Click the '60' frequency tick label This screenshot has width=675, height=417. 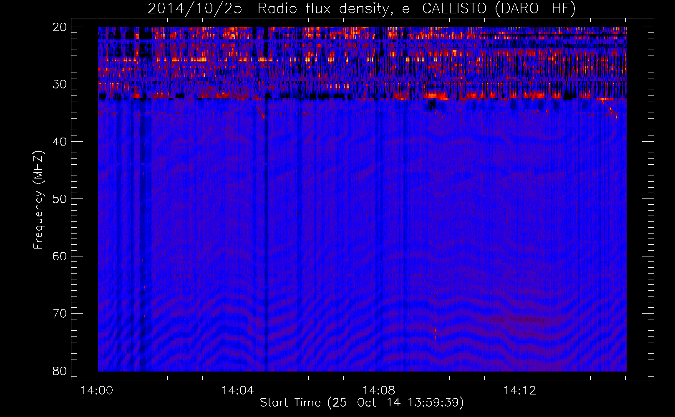60,256
